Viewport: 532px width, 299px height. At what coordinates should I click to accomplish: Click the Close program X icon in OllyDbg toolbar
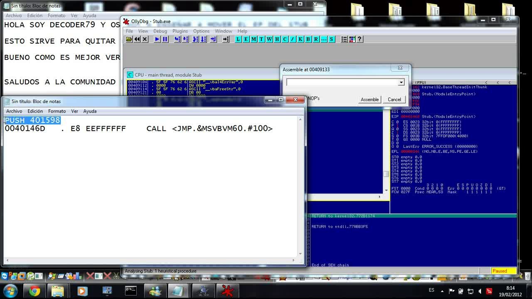click(x=145, y=39)
